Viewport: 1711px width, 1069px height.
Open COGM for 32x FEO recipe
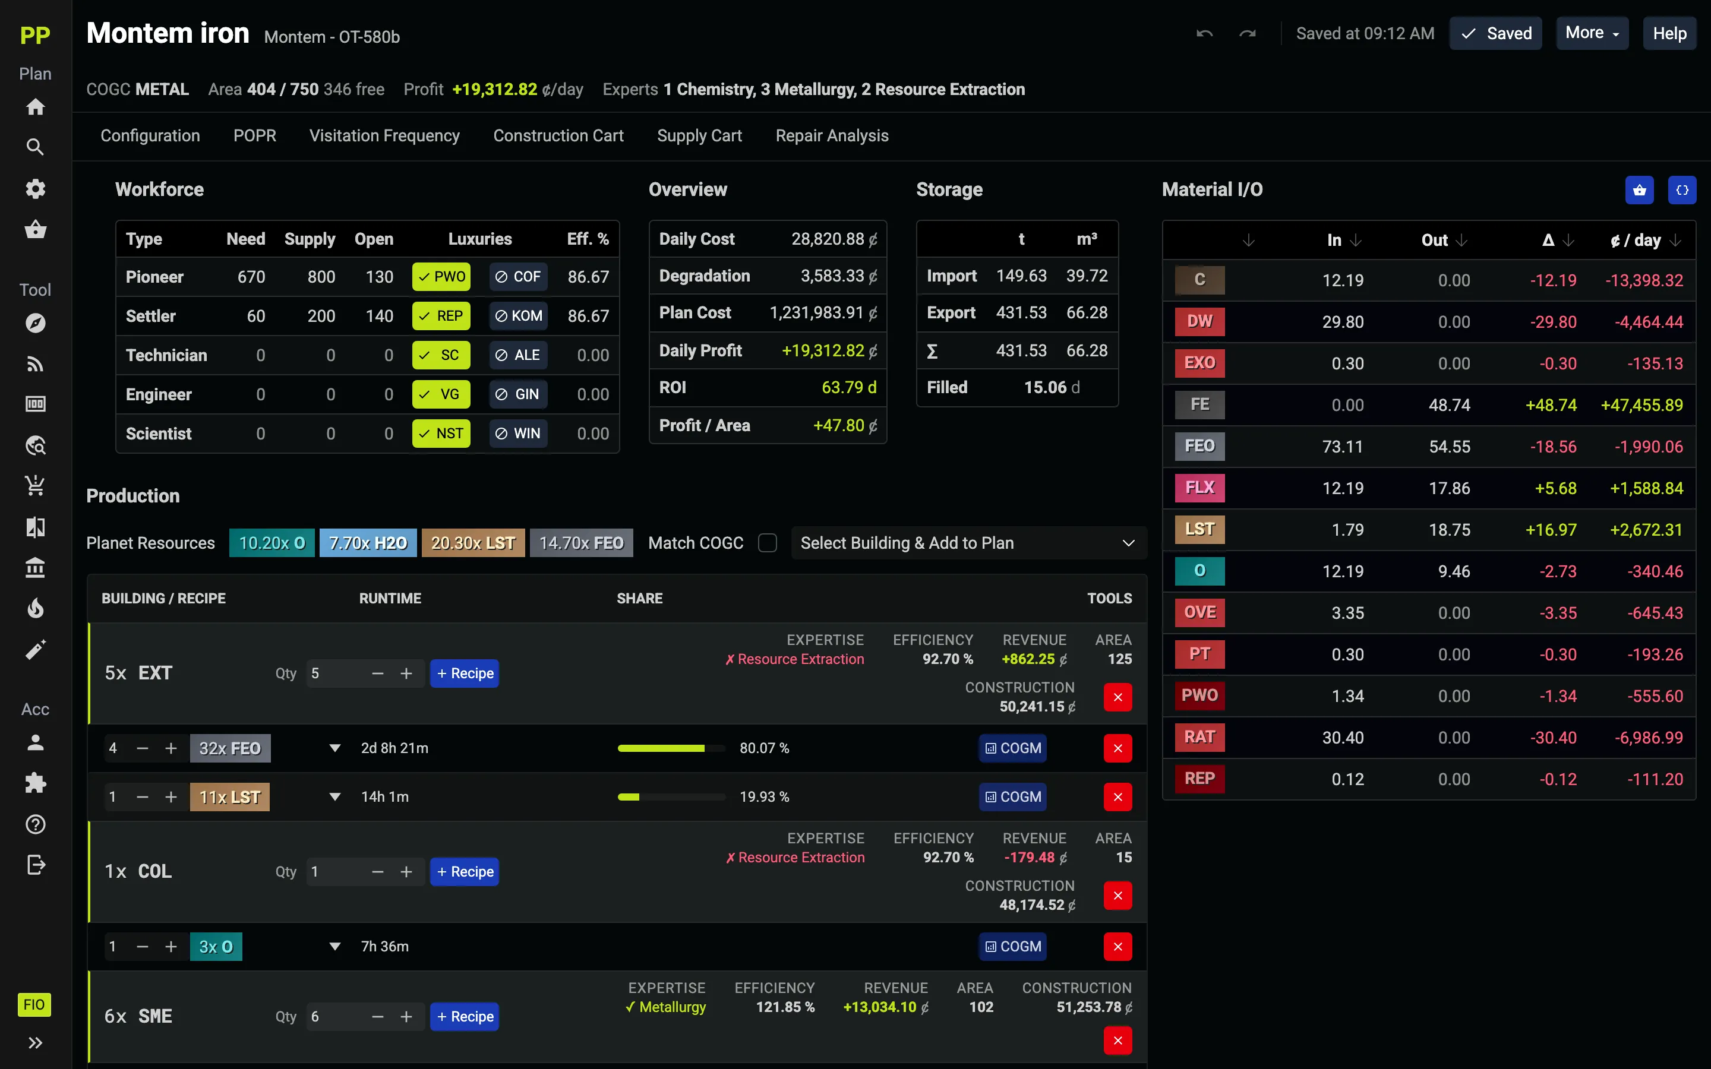pos(1012,748)
